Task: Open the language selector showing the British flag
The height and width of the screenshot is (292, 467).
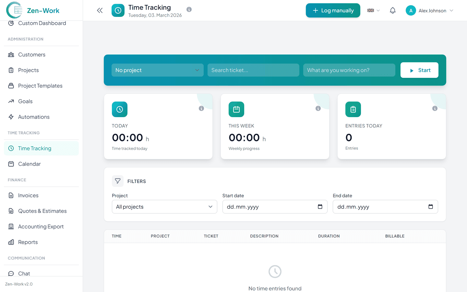Action: click(x=373, y=10)
